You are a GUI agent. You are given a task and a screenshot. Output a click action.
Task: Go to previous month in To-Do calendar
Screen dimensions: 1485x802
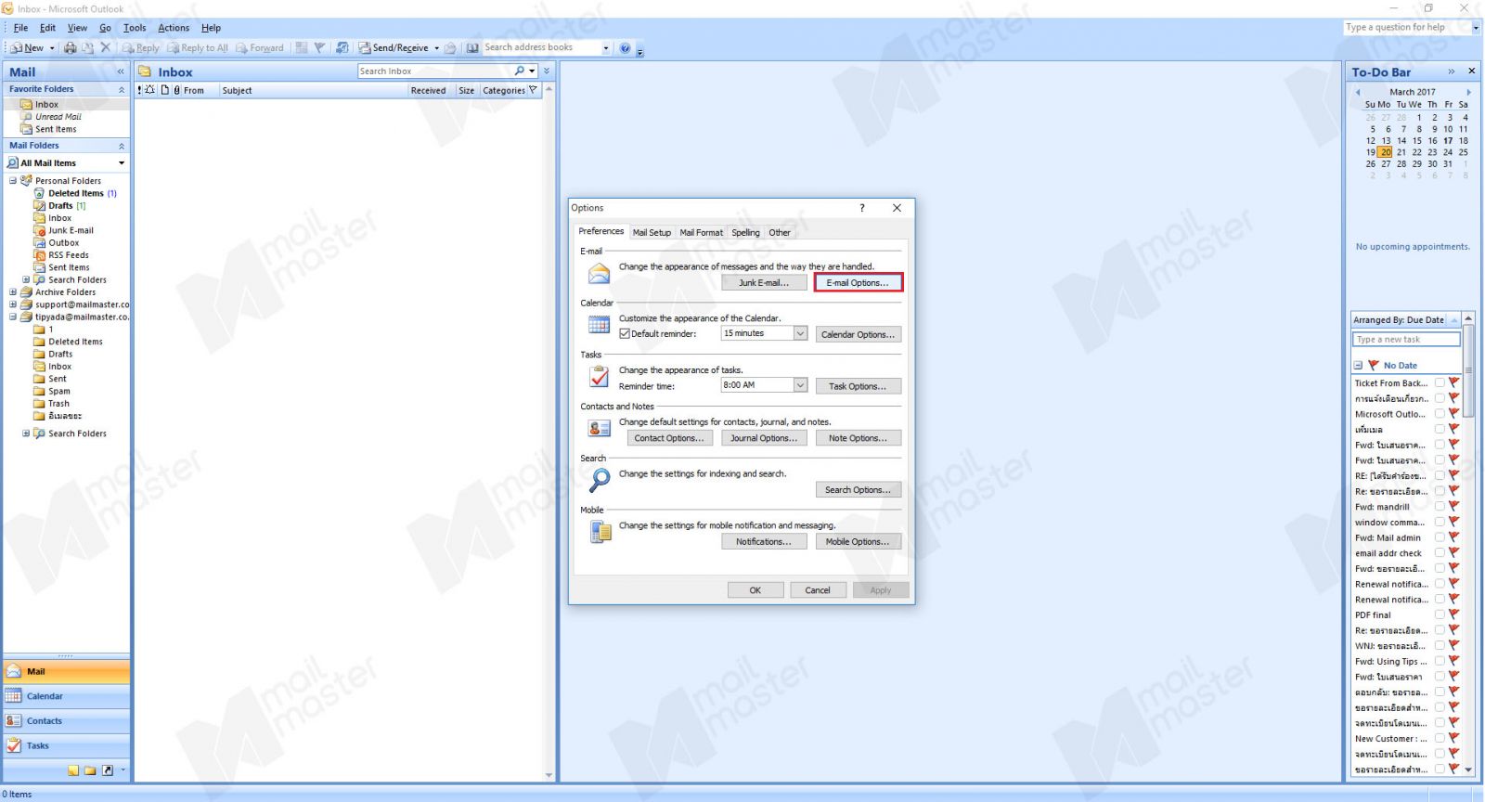1358,92
